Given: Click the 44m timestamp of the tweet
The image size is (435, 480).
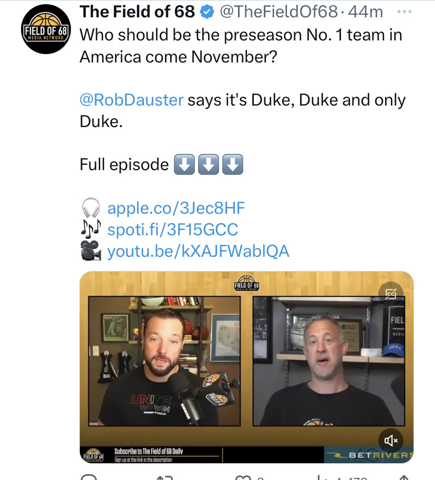Looking at the screenshot, I should [x=365, y=12].
